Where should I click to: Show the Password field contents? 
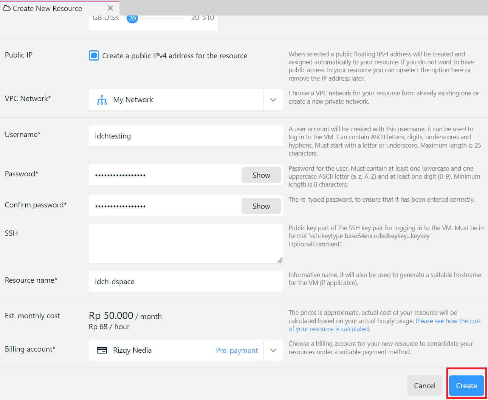(261, 175)
